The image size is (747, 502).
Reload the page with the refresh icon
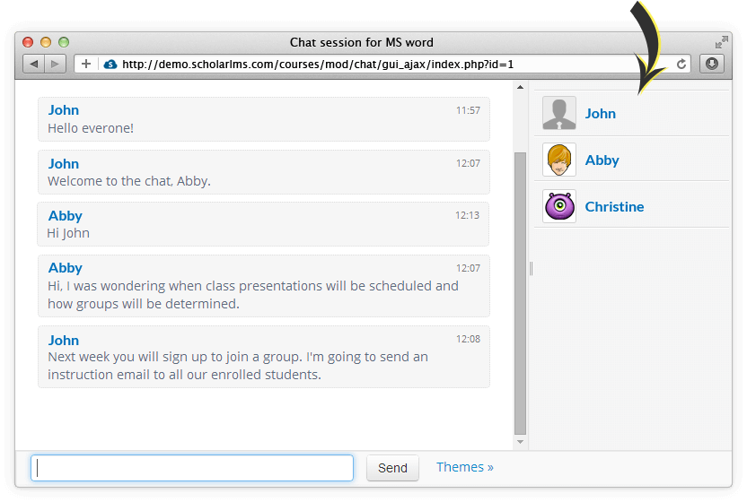coord(681,64)
